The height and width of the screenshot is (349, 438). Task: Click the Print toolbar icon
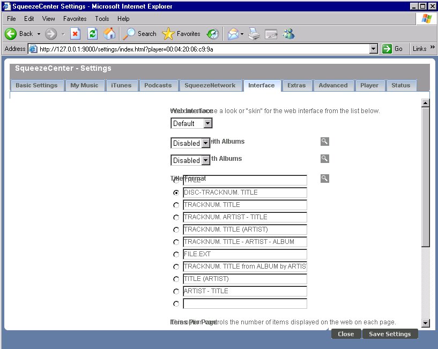(254, 34)
